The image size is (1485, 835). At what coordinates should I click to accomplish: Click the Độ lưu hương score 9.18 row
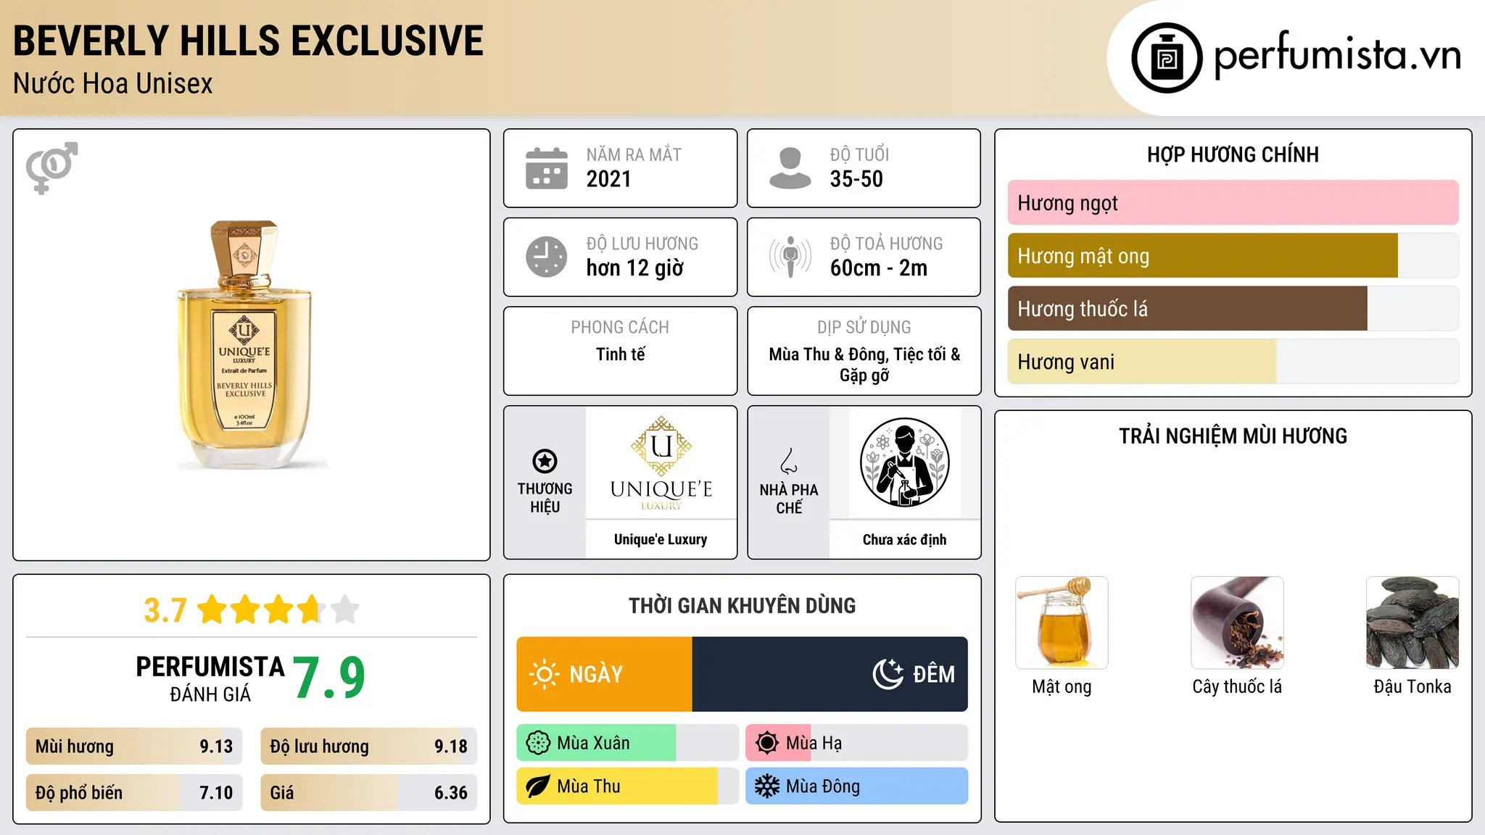[369, 747]
